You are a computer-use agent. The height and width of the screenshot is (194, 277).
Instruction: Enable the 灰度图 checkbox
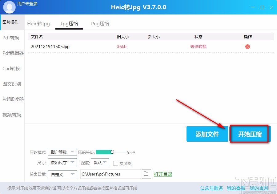(x=115, y=163)
